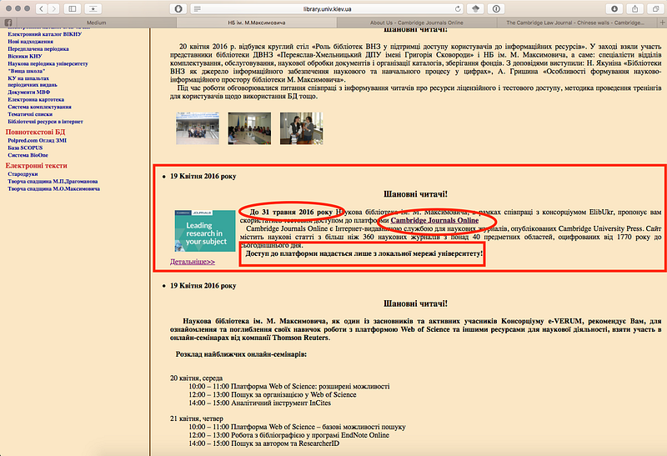This screenshot has height=456, width=667.
Task: Click the Детальніше>> link
Action: (193, 262)
